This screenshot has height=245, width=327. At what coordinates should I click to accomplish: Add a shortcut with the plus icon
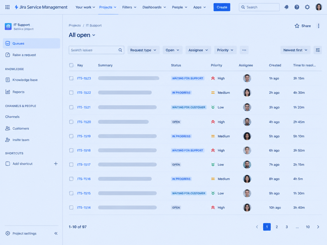[56, 164]
